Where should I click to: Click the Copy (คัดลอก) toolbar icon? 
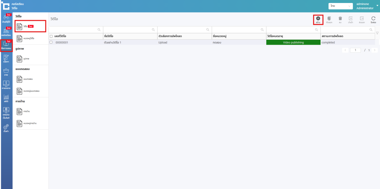click(329, 18)
